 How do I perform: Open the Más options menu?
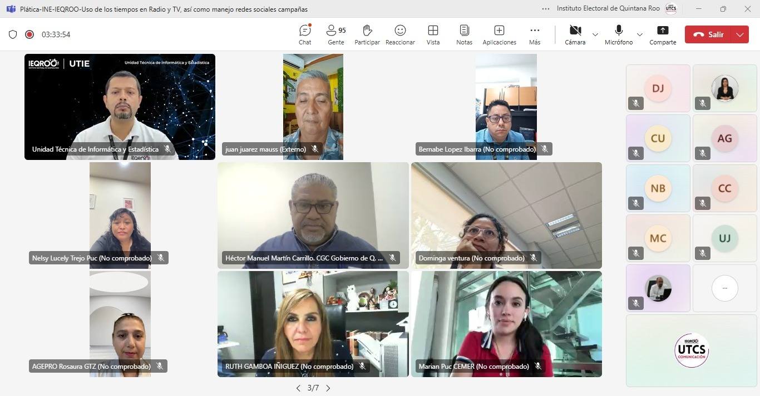pyautogui.click(x=534, y=34)
